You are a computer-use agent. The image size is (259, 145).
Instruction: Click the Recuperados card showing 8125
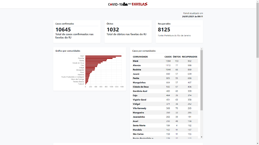(x=179, y=30)
